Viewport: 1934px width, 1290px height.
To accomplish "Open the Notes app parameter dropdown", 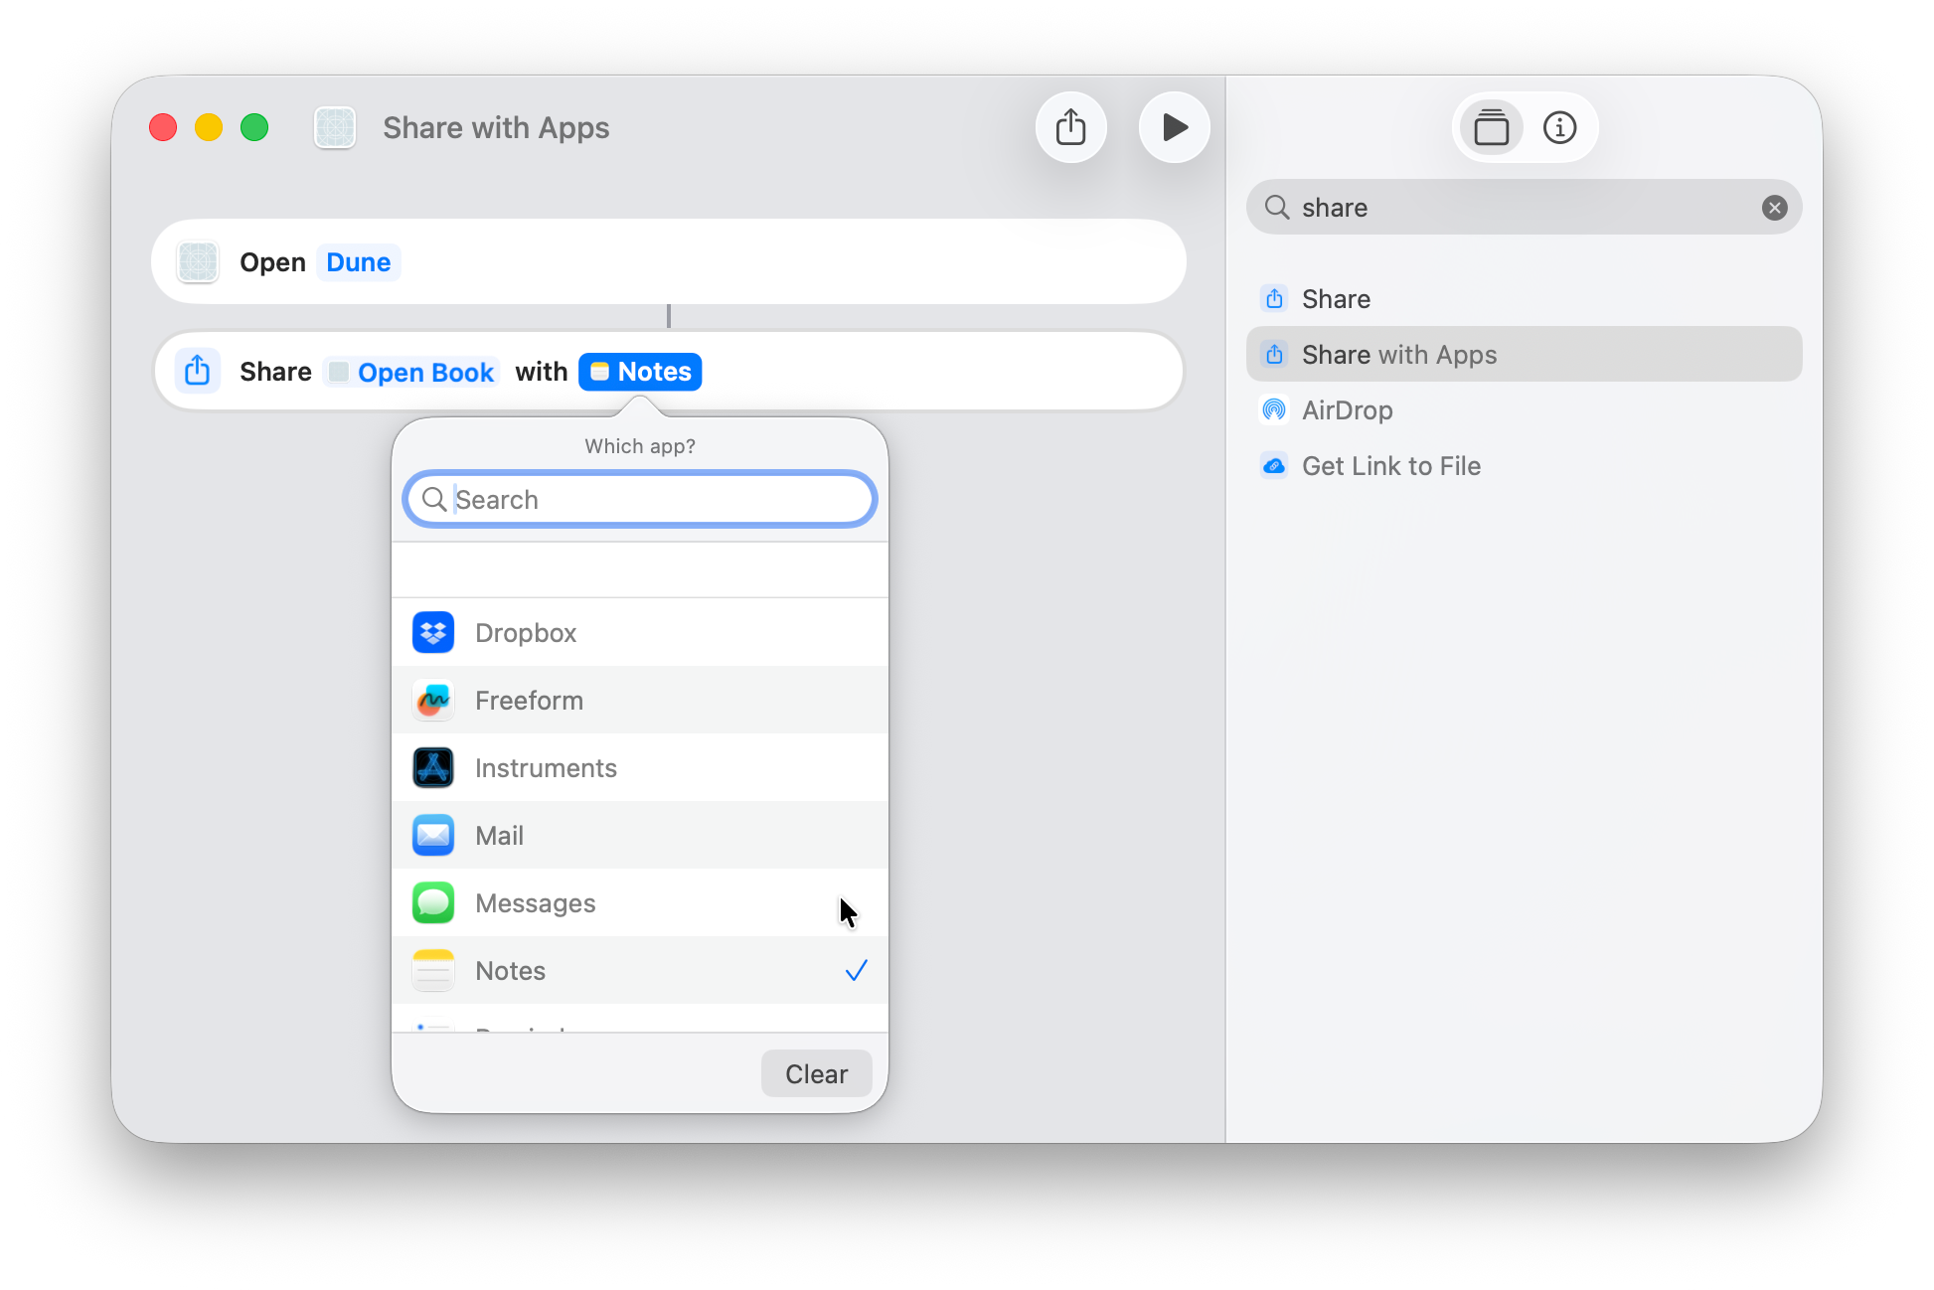I will [x=640, y=372].
